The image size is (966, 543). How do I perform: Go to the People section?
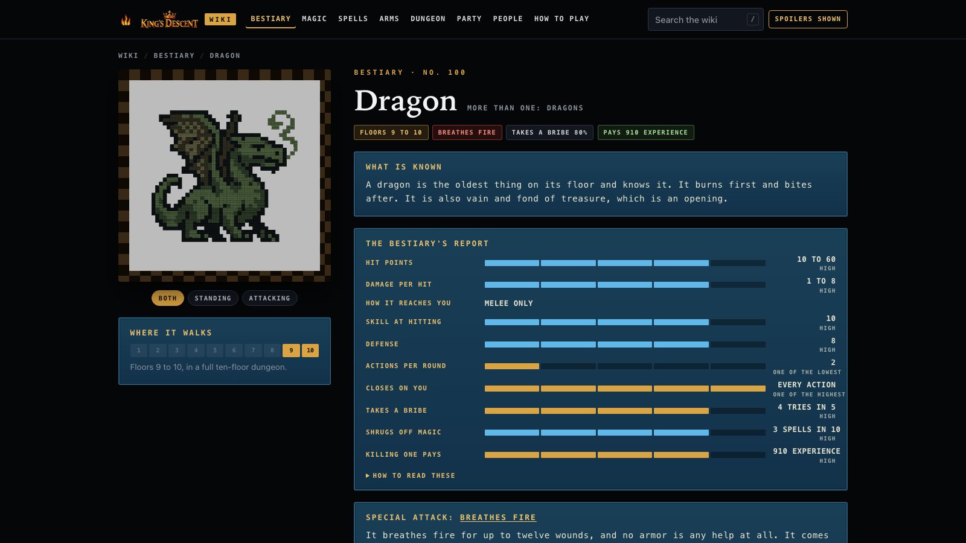[x=508, y=19]
